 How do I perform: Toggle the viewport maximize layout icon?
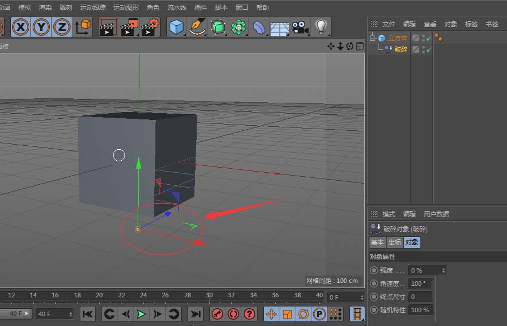[x=360, y=46]
